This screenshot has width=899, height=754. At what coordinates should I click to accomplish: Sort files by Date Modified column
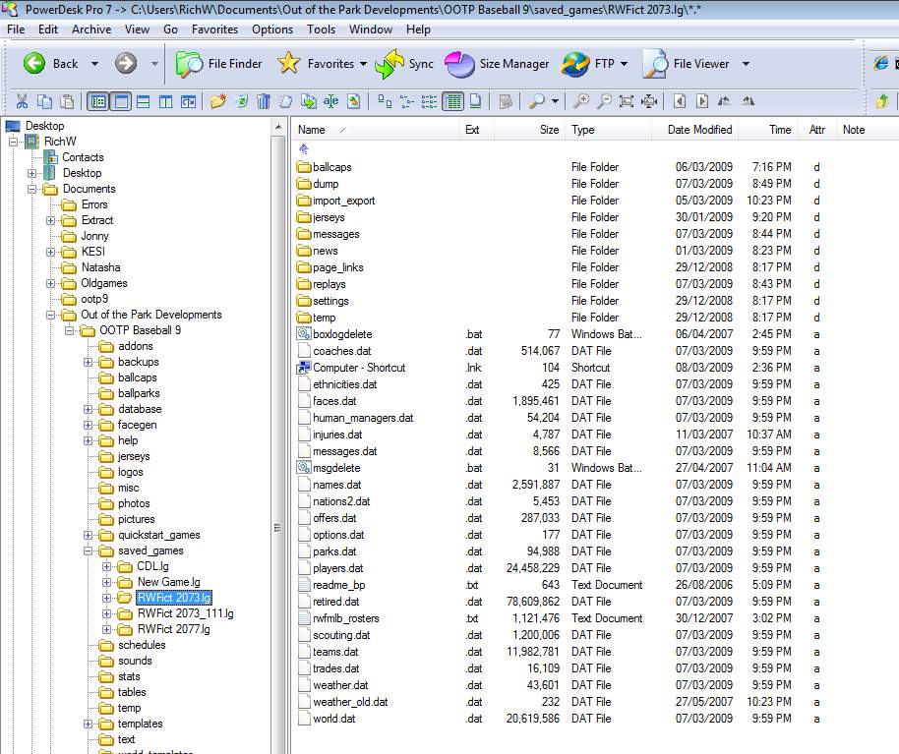(699, 130)
